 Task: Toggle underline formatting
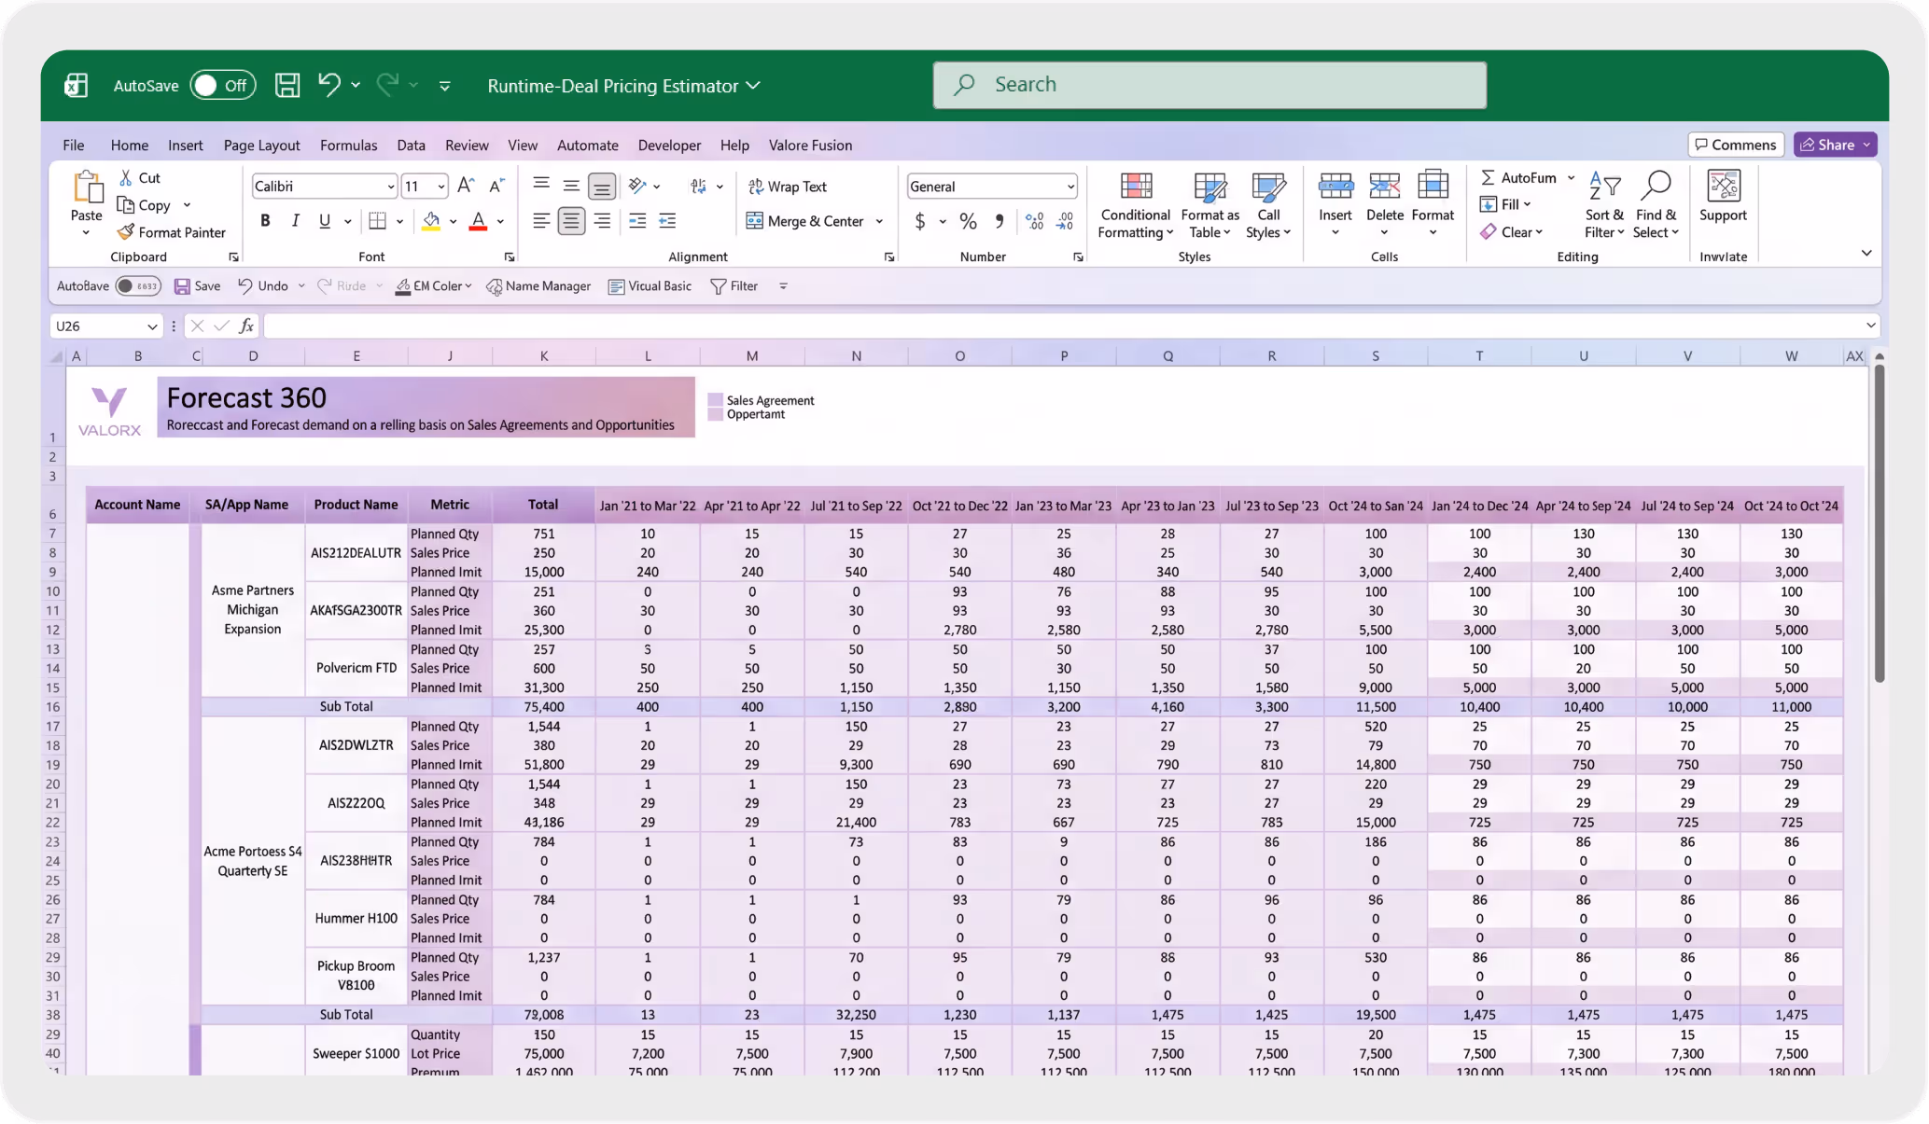tap(324, 220)
